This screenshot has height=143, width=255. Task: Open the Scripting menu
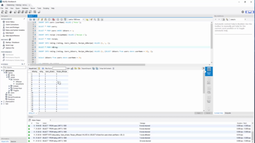[46, 8]
